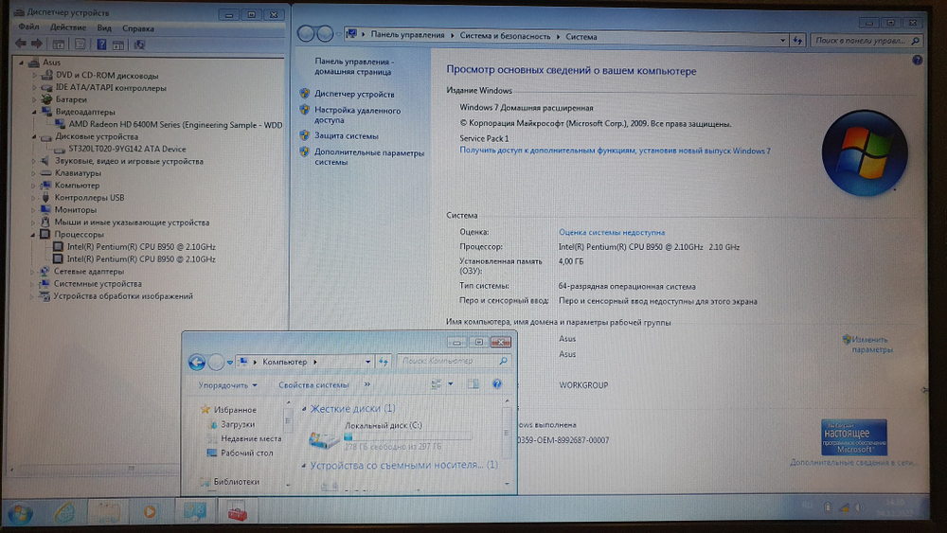Select first Intel Pentium CPU B950 entry icon
The height and width of the screenshot is (533, 947).
(58, 246)
